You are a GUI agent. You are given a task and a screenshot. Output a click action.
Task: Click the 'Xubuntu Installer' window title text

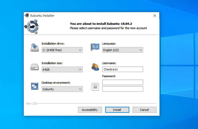click(x=42, y=16)
